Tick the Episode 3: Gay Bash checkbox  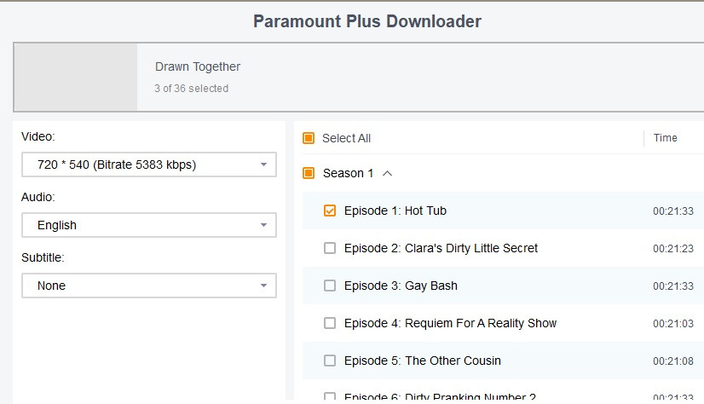[x=330, y=286]
